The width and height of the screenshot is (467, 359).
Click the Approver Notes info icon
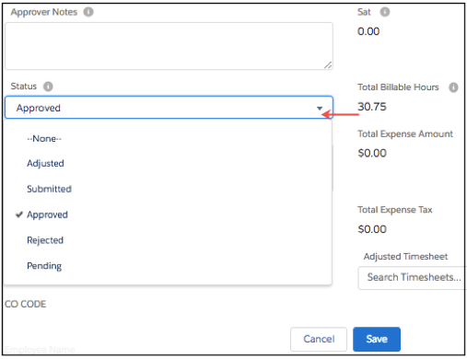coord(88,12)
